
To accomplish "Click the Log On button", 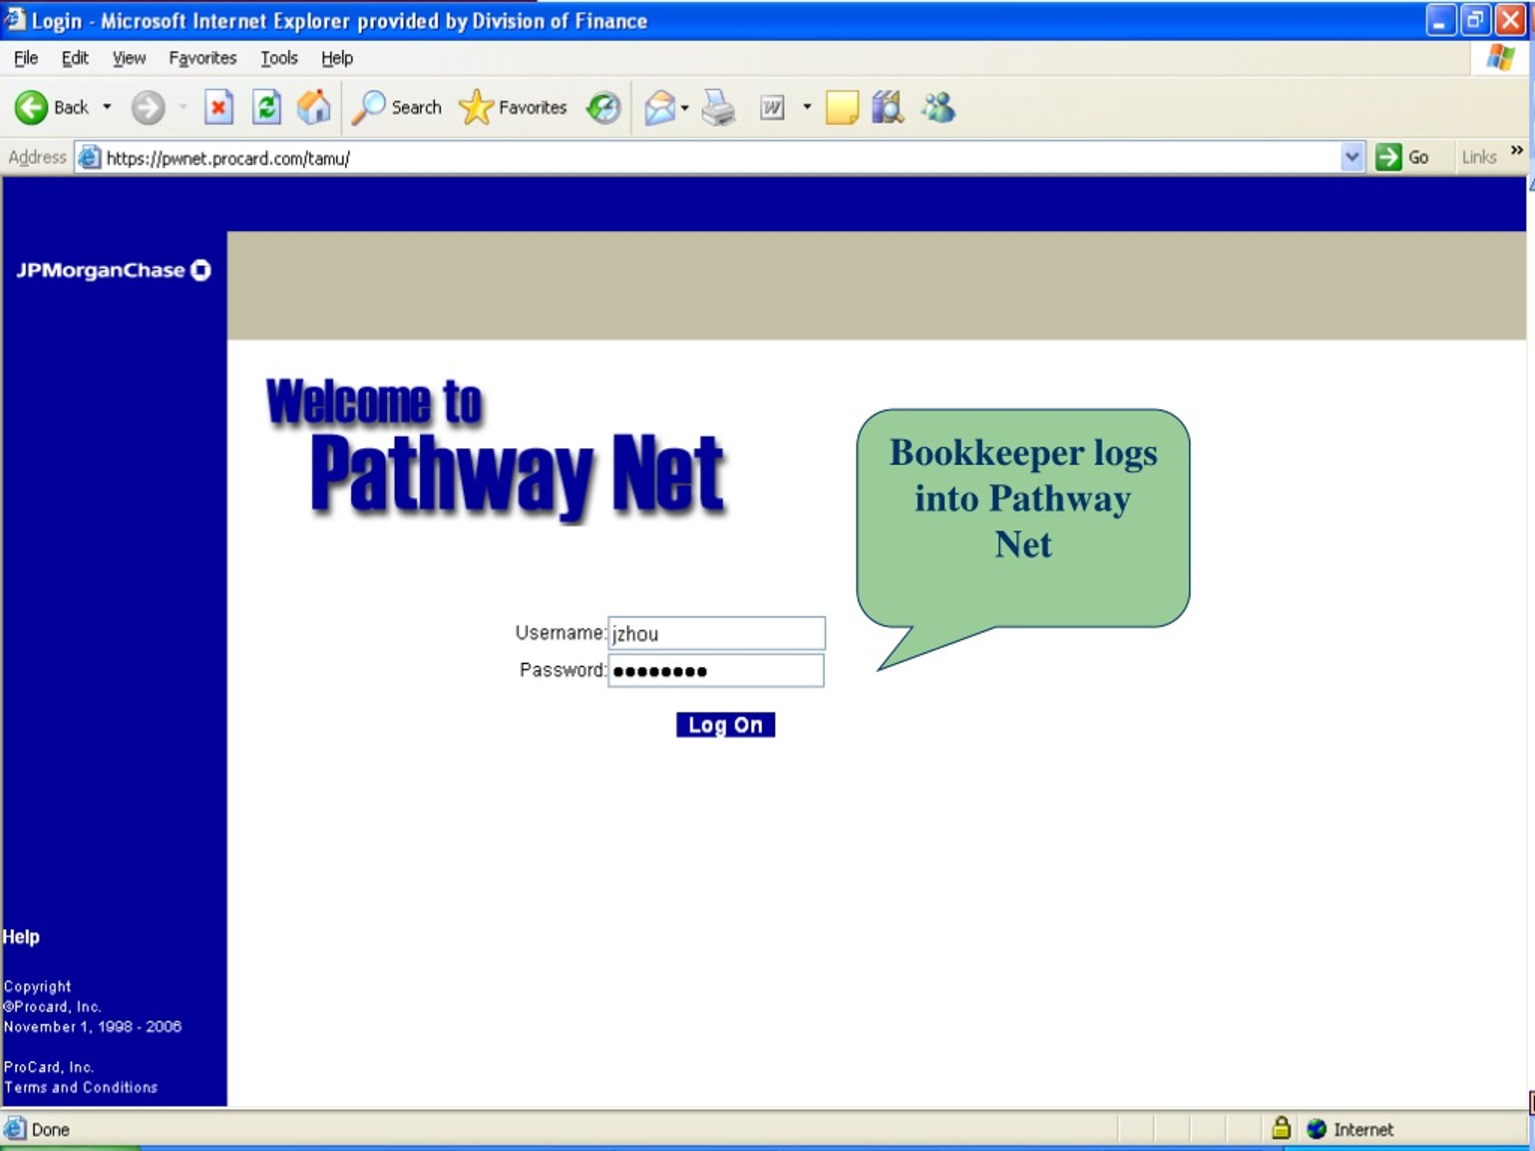I will coord(726,725).
